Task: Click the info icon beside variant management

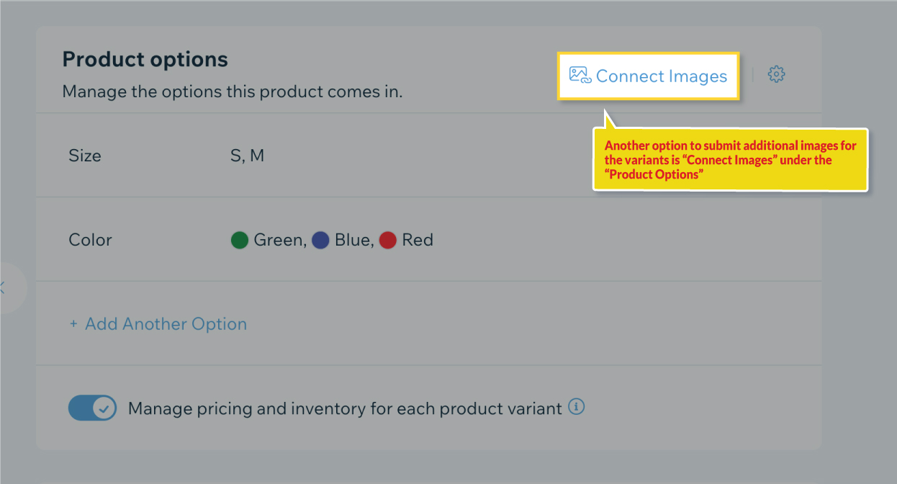Action: point(577,407)
